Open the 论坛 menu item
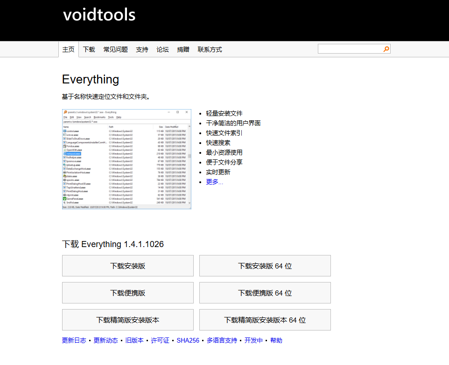Viewport: 449px width, 365px height. (162, 49)
